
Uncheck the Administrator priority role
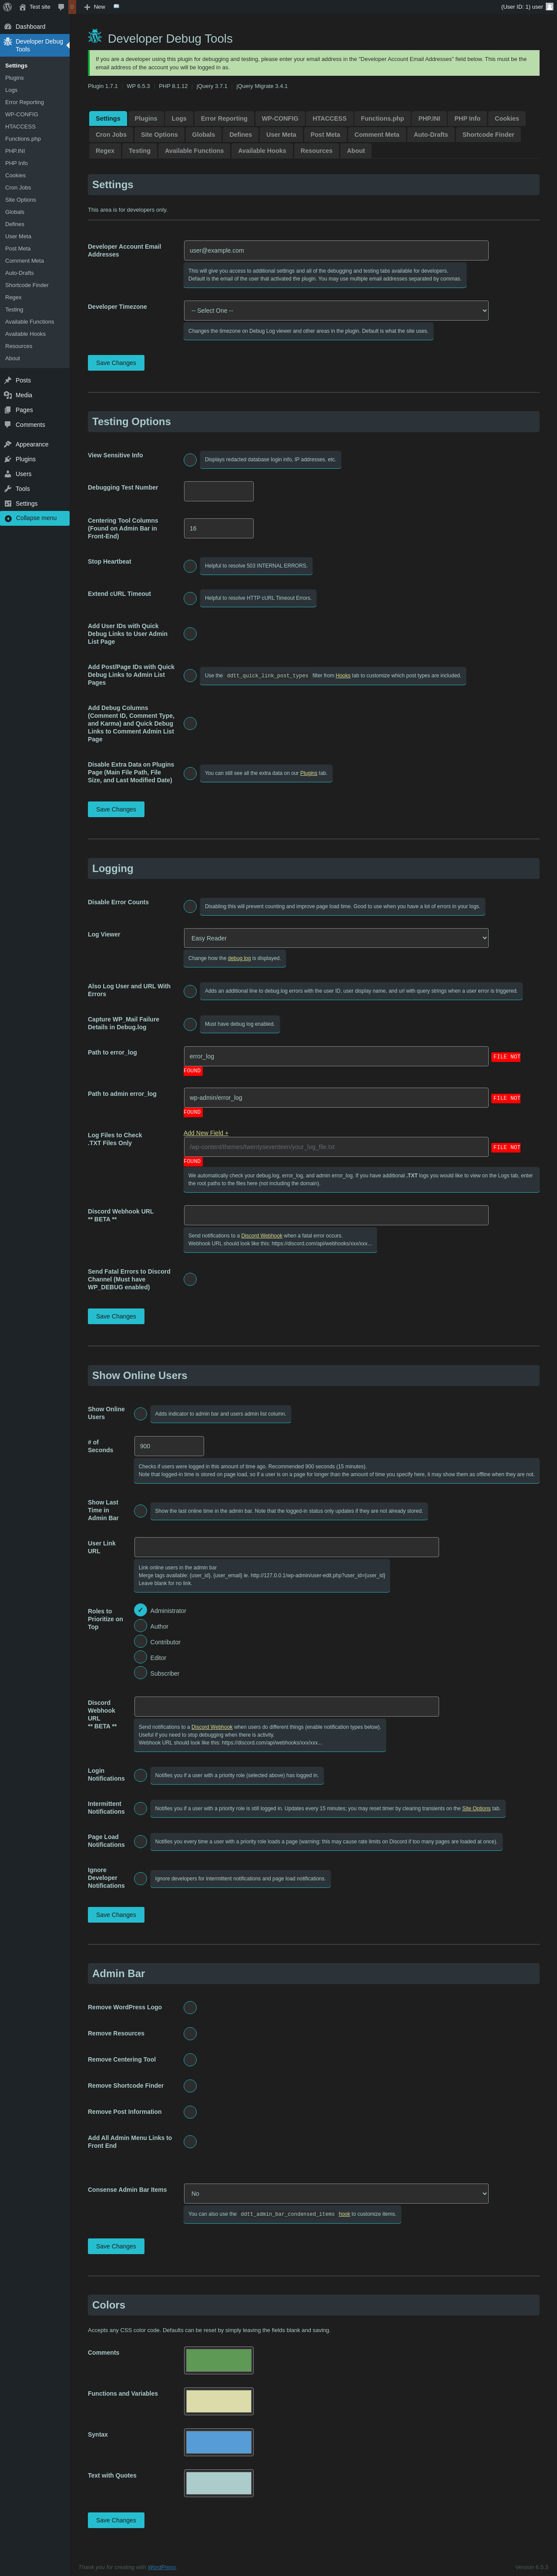pos(141,1610)
